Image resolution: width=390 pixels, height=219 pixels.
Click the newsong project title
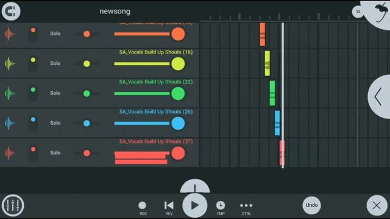[x=115, y=12]
